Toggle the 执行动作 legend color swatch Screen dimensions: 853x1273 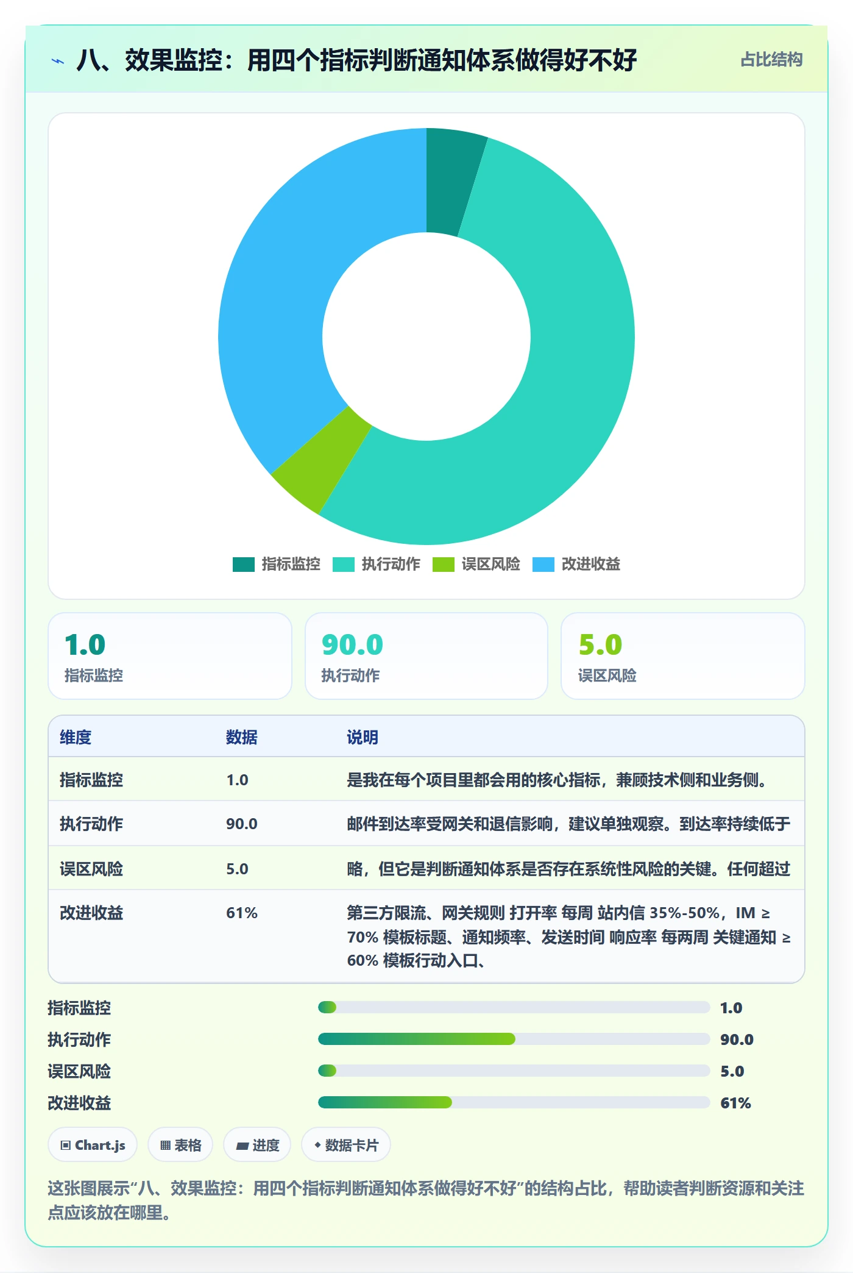pos(344,565)
